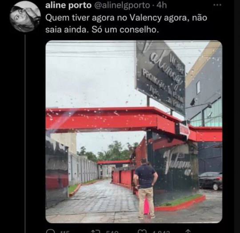This screenshot has width=240, height=233.
Task: Click the 115 replies count
Action: tap(65, 232)
